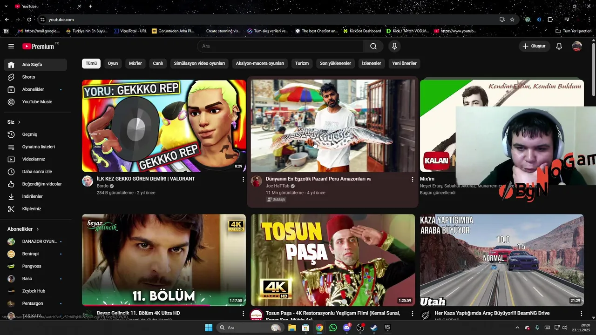Screen dimensions: 596x335
Task: Open Baso subscription channel
Action: 35,279
